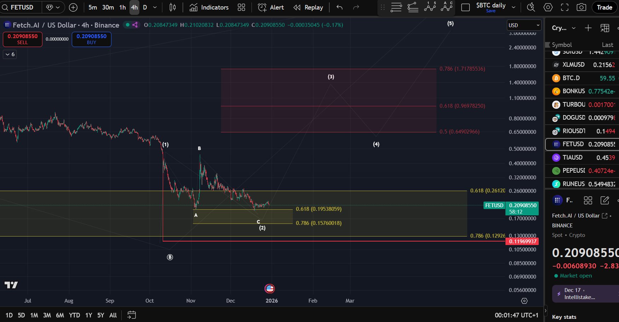Open the add note edit icon in details

pos(605,201)
